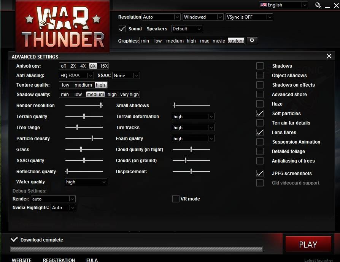Open Tire tracks dropdown

click(193, 128)
